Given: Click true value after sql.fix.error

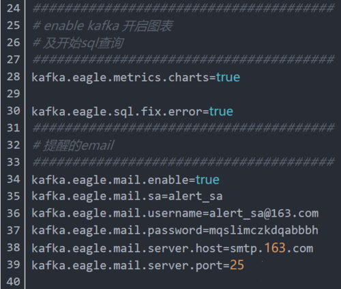Looking at the screenshot, I should click(x=221, y=112).
